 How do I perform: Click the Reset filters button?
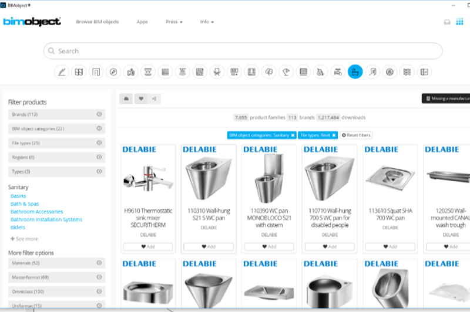(x=356, y=135)
